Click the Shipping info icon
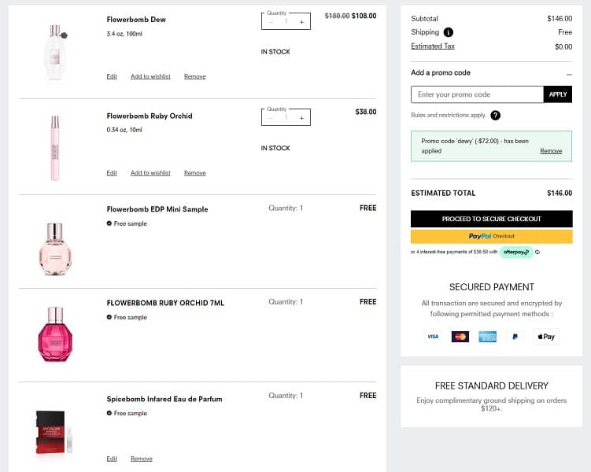The image size is (591, 472). tap(448, 32)
